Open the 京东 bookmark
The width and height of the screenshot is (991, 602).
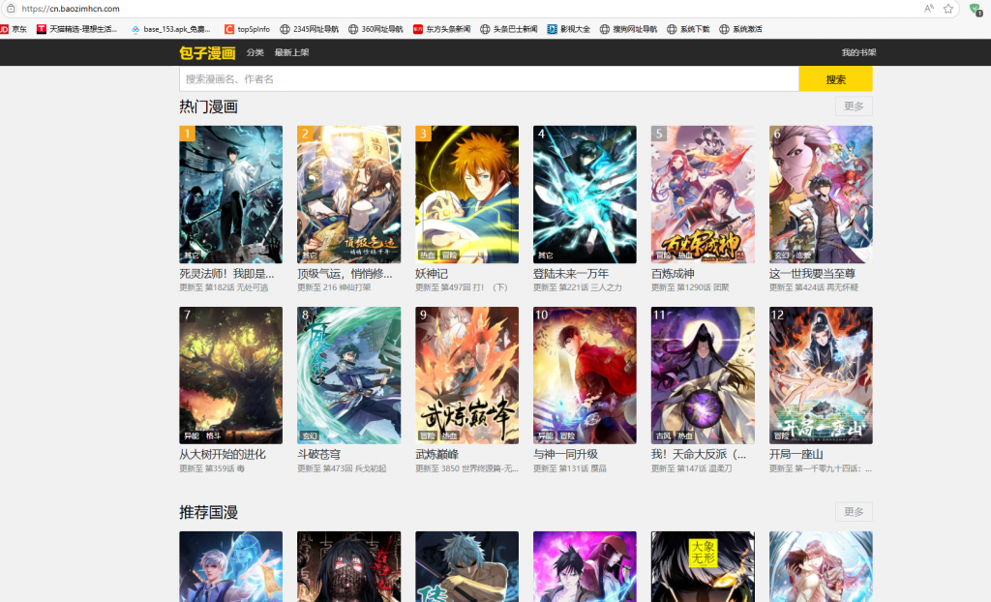[x=14, y=29]
